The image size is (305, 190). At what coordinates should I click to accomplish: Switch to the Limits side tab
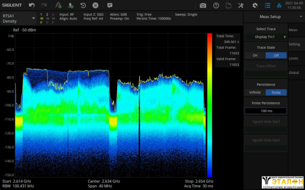point(294,58)
